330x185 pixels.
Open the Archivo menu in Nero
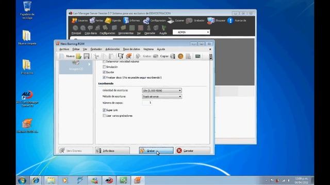(64, 49)
